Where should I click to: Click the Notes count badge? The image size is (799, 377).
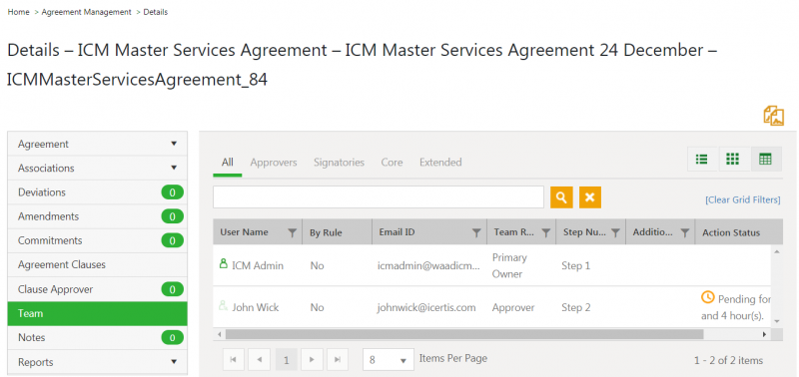(x=172, y=338)
